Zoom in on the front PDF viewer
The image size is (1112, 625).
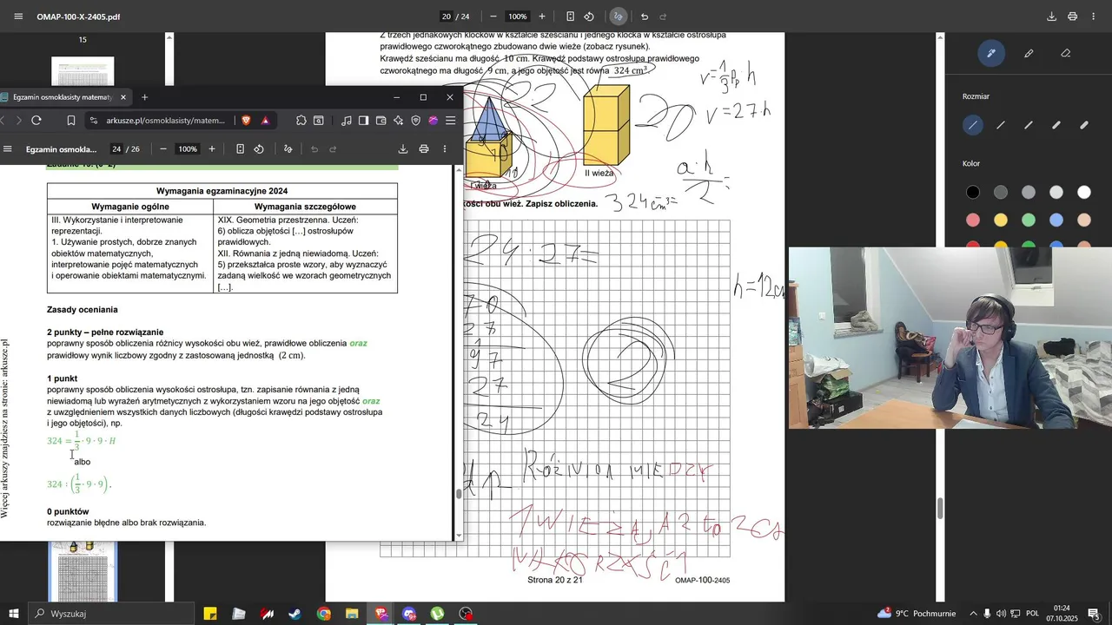tap(212, 149)
